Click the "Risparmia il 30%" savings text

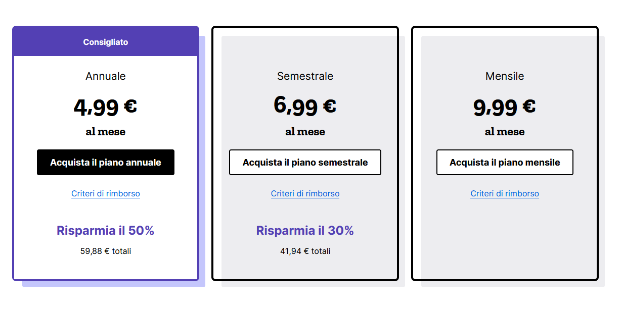(x=305, y=231)
